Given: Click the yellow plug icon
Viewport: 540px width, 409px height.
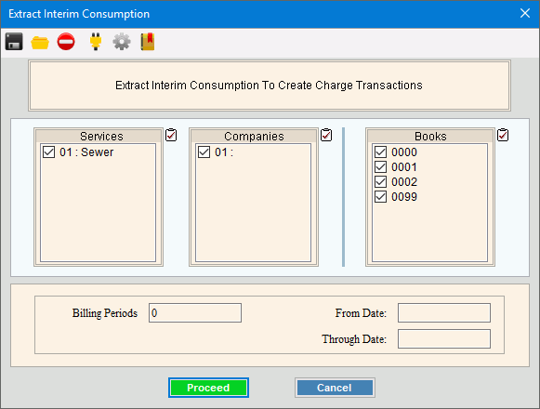Looking at the screenshot, I should (x=96, y=42).
